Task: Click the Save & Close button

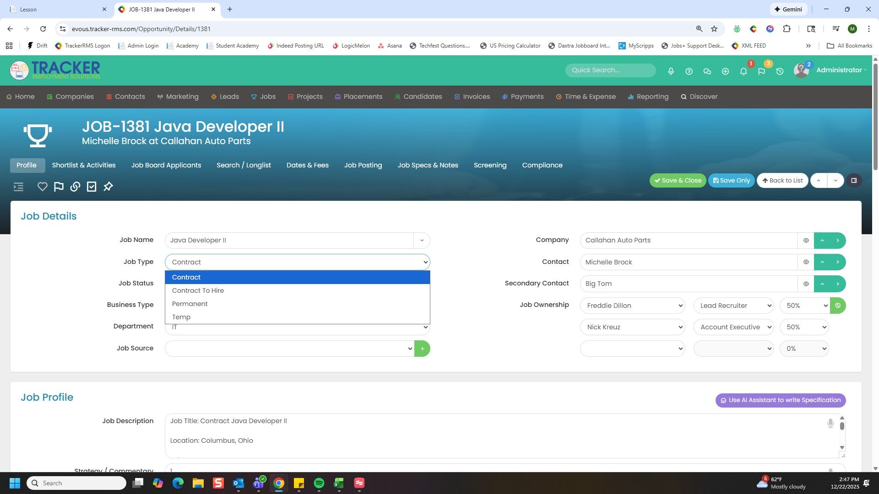Action: [x=678, y=181]
